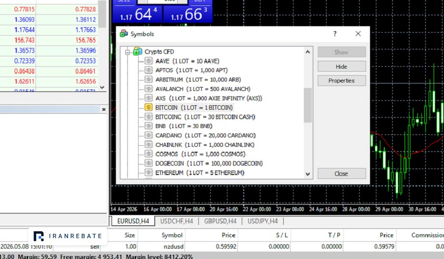444x259 pixels.
Task: Click Market Watch bid 0.86438
Action: 24,71
